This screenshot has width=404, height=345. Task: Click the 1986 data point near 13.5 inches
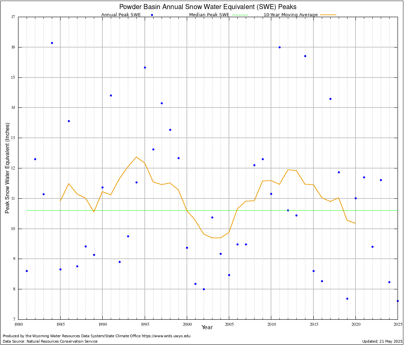pos(69,121)
